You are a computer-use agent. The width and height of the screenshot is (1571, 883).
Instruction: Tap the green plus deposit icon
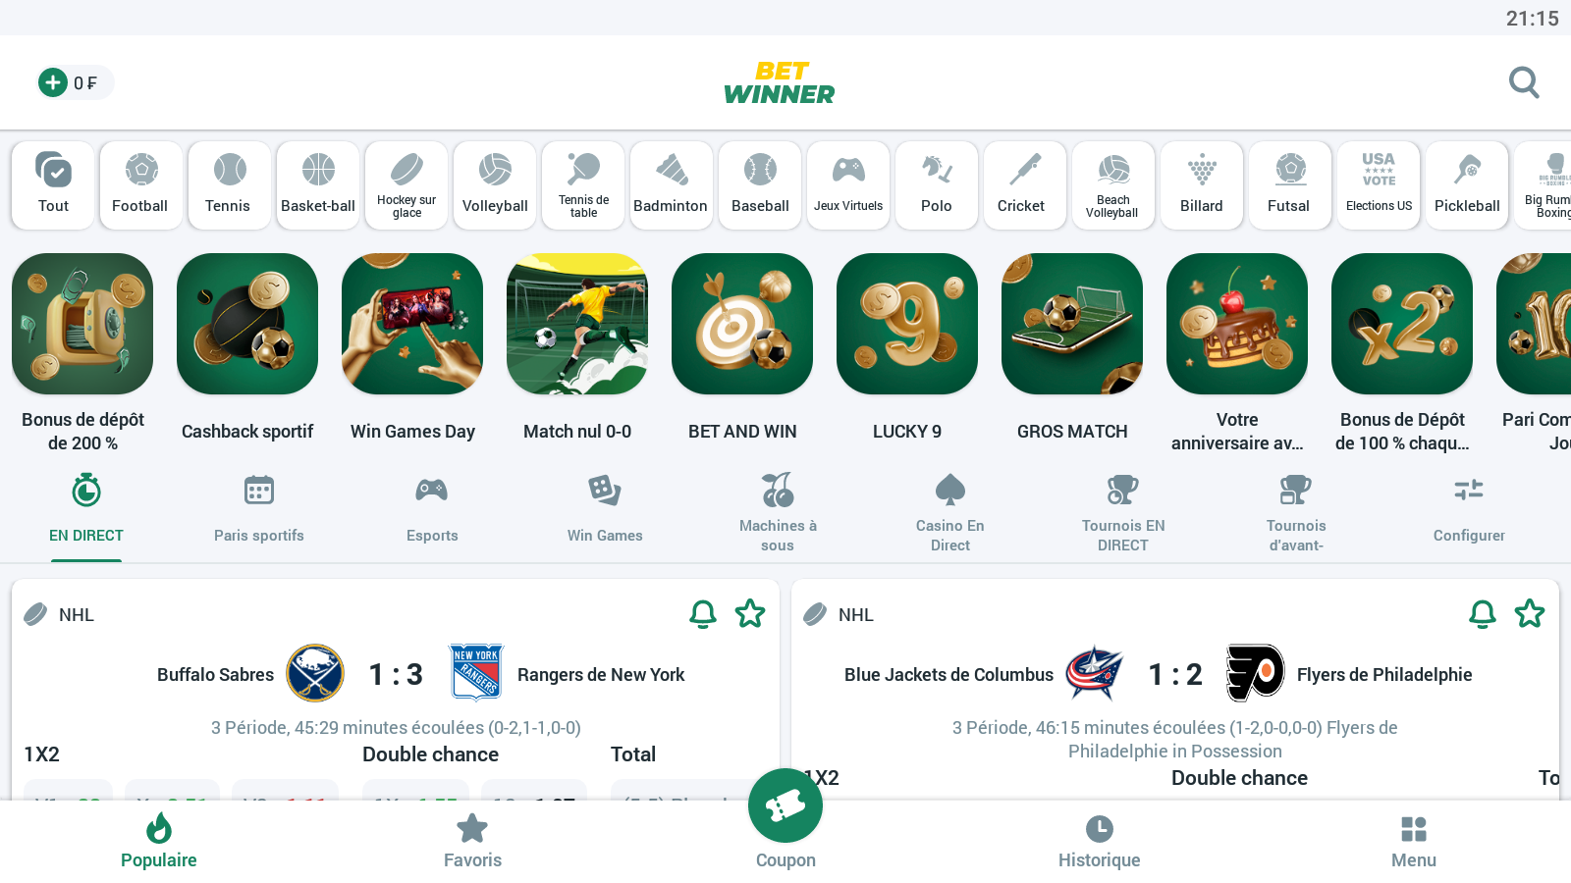pos(53,82)
